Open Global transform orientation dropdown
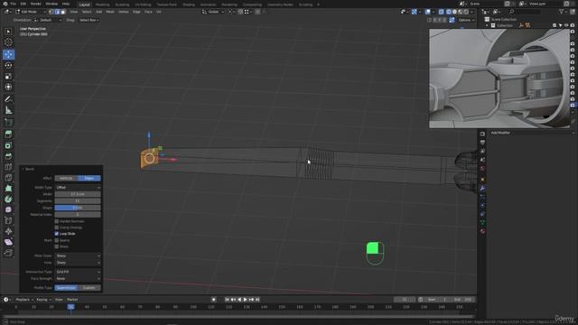 coord(213,12)
